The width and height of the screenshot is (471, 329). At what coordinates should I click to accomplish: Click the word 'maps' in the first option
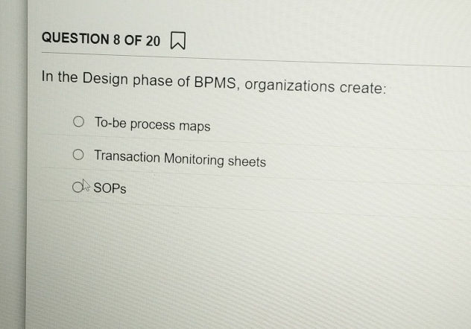[195, 127]
